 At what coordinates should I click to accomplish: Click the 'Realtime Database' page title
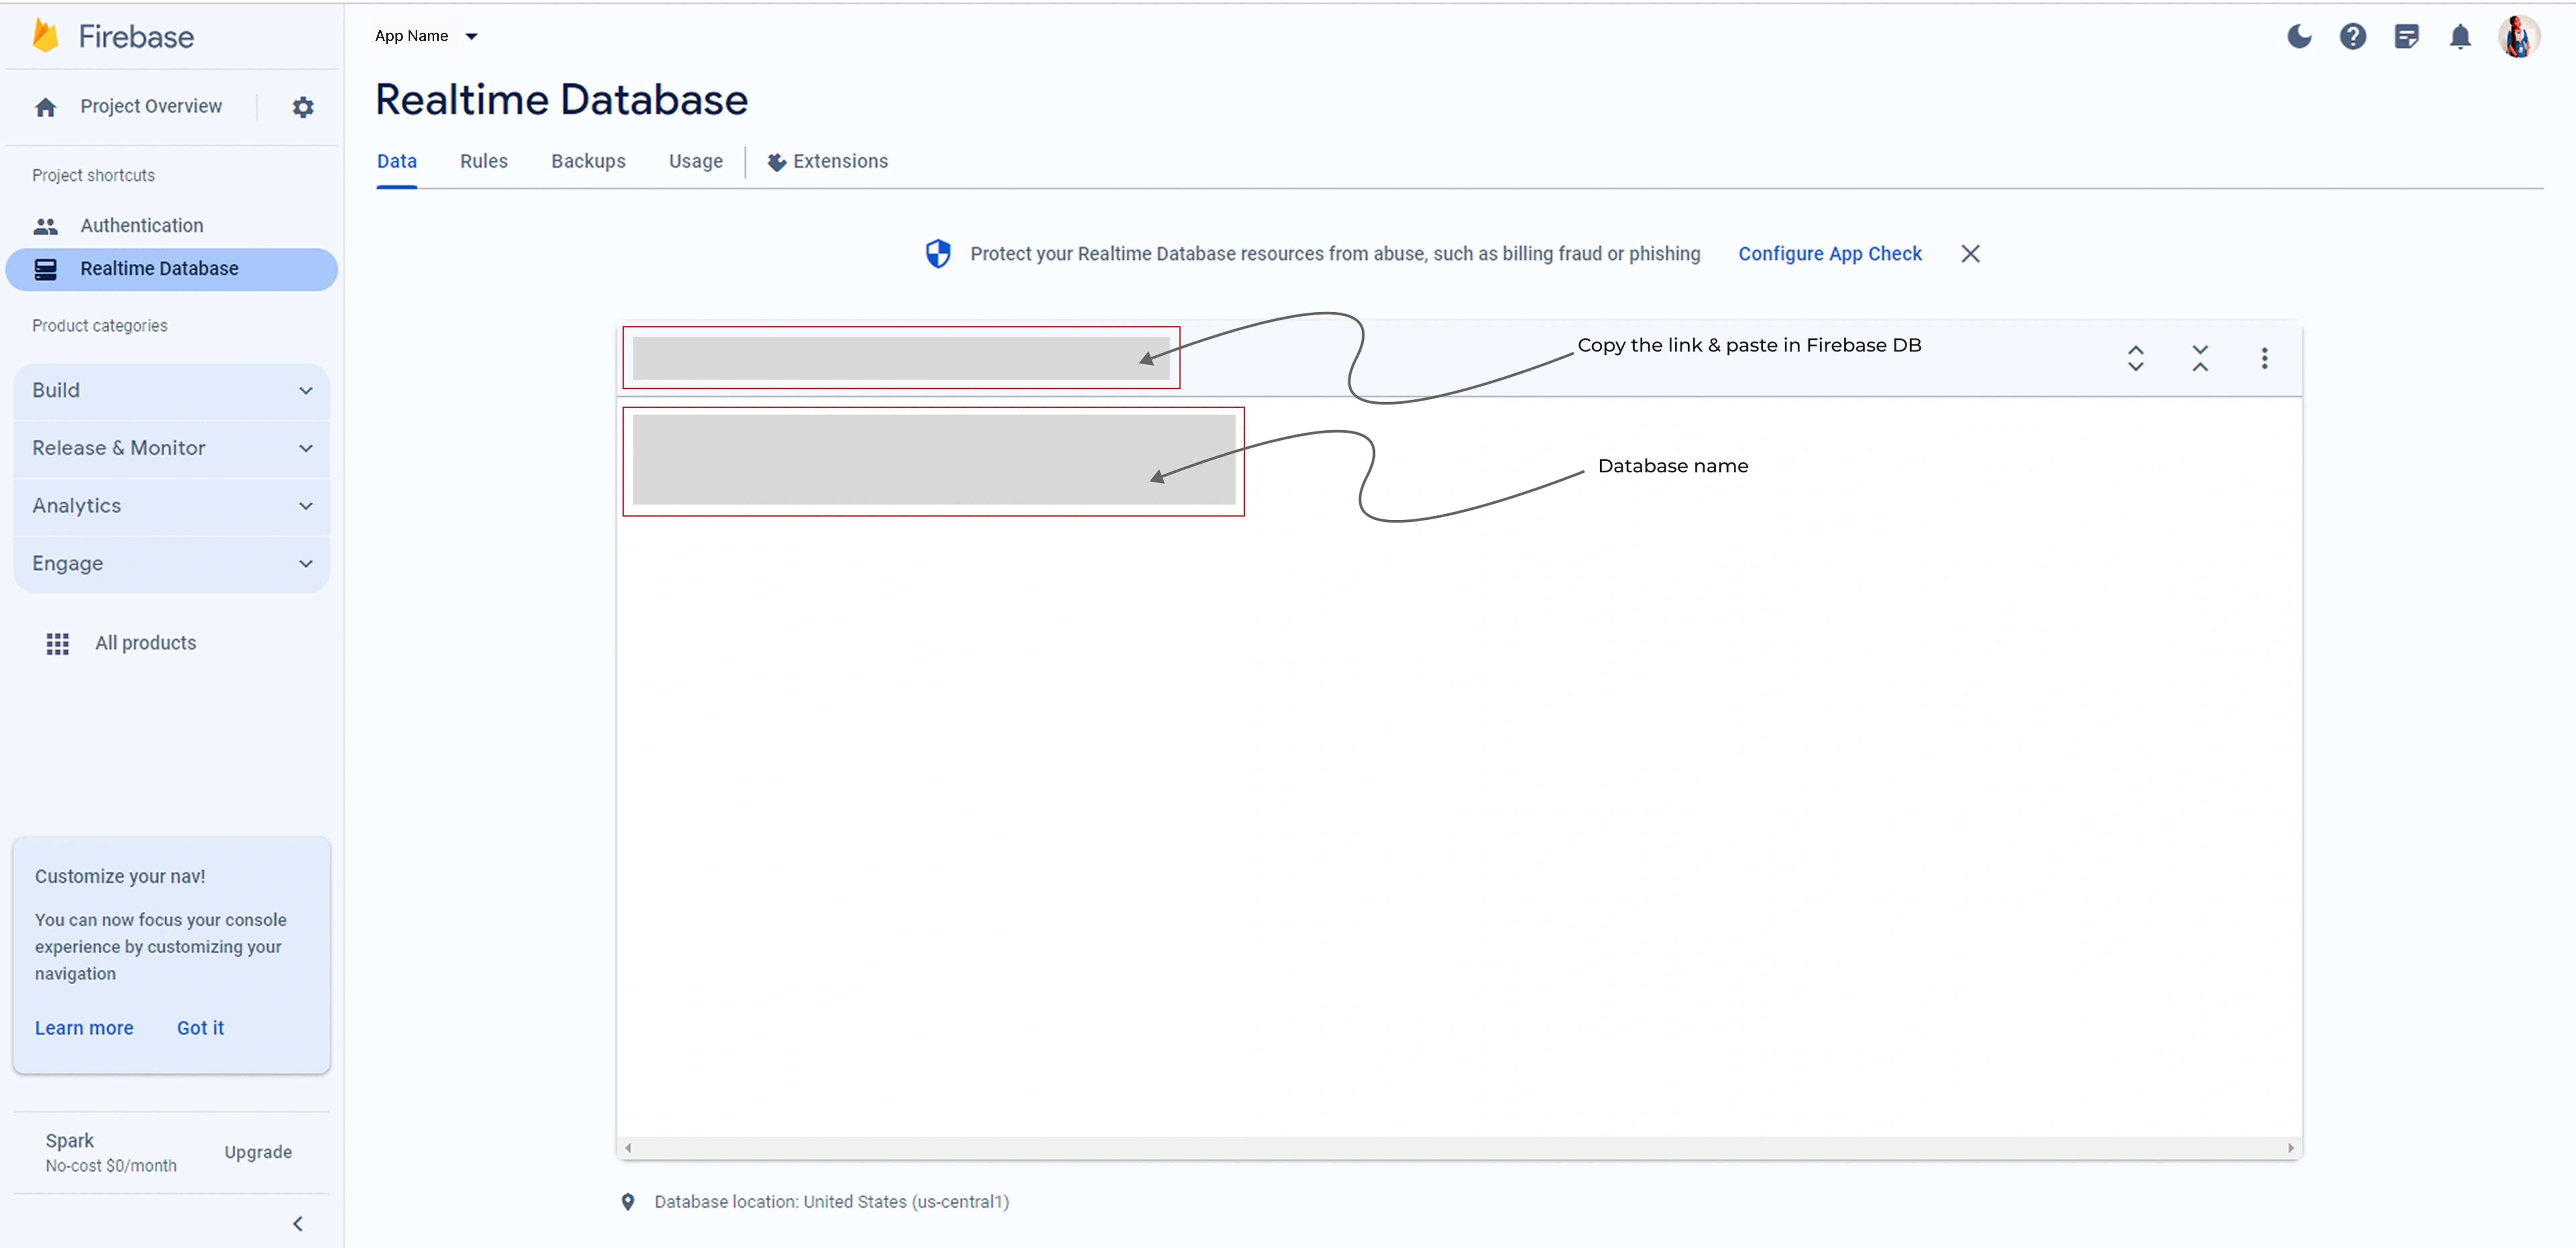tap(562, 100)
